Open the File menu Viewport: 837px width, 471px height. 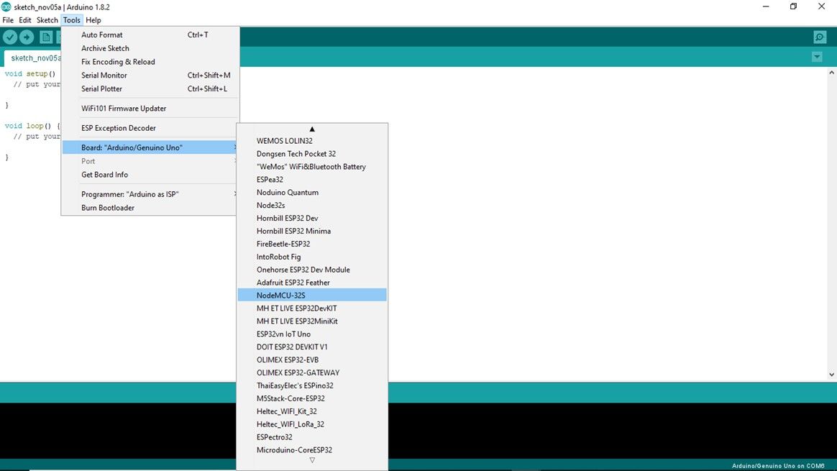8,19
